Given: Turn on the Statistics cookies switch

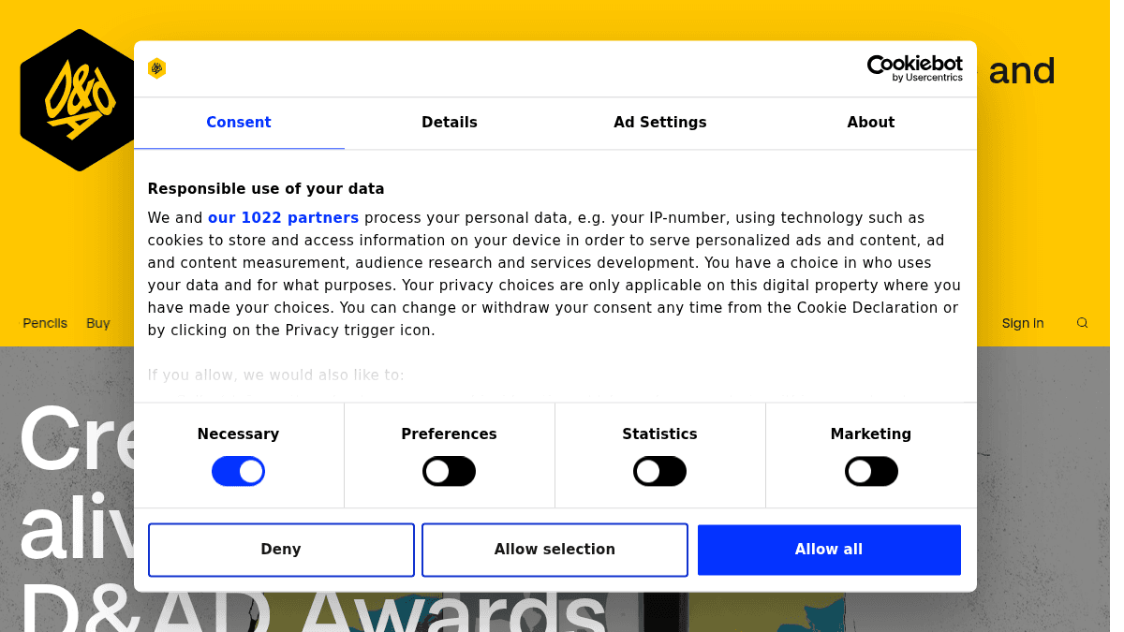Looking at the screenshot, I should pyautogui.click(x=659, y=471).
